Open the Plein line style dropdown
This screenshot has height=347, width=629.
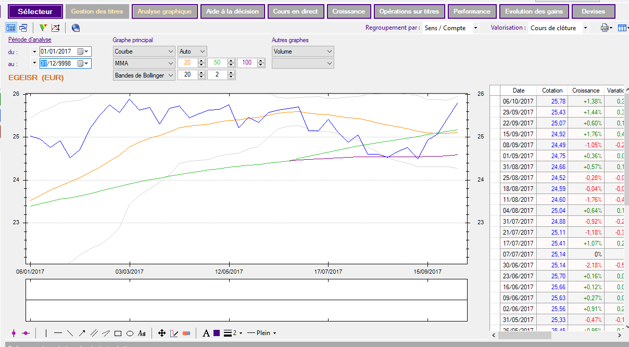point(261,333)
